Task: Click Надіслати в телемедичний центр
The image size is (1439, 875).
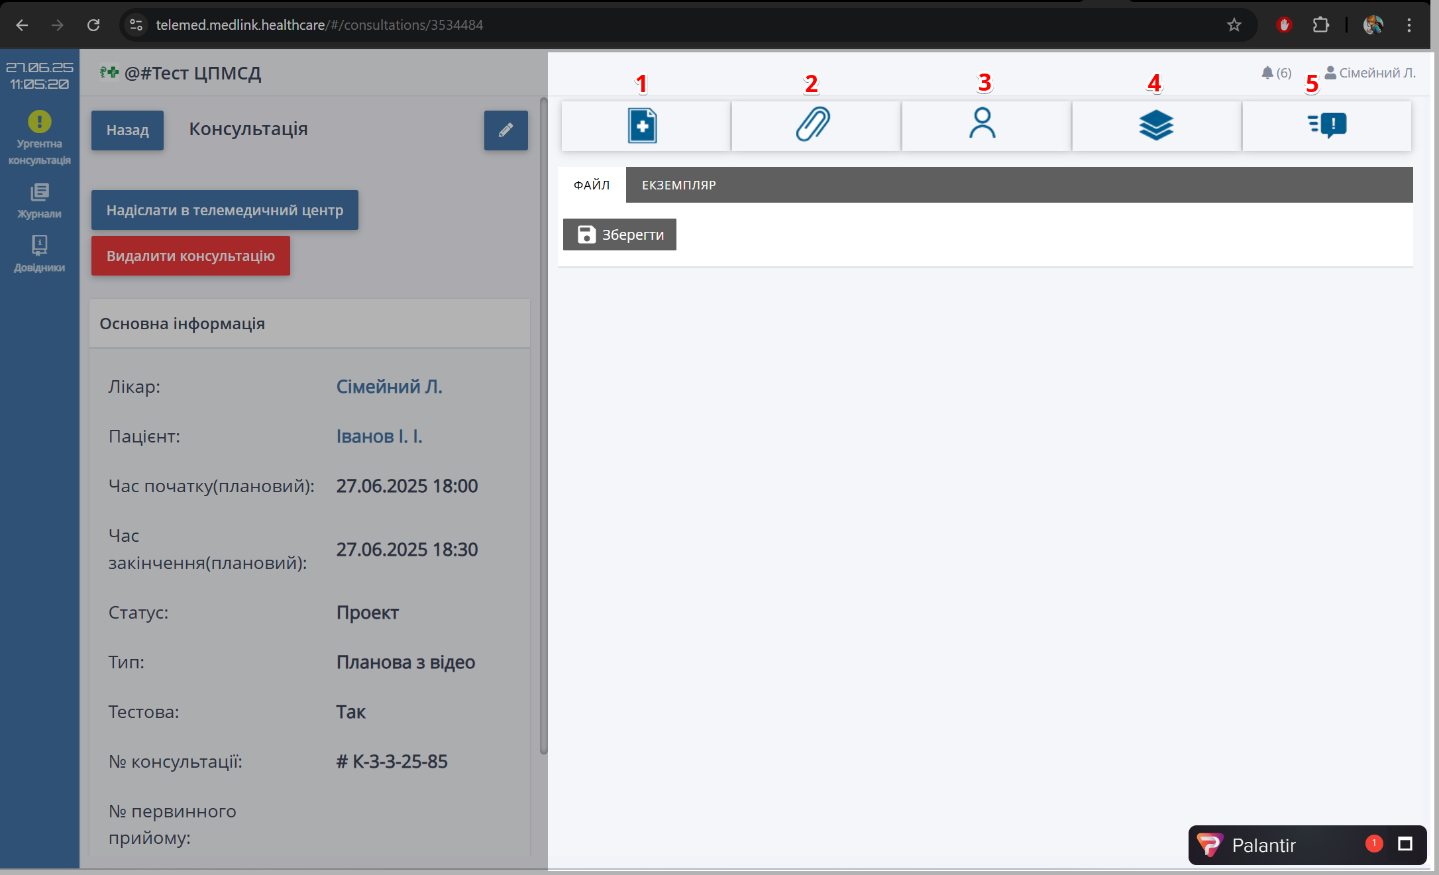Action: click(225, 210)
